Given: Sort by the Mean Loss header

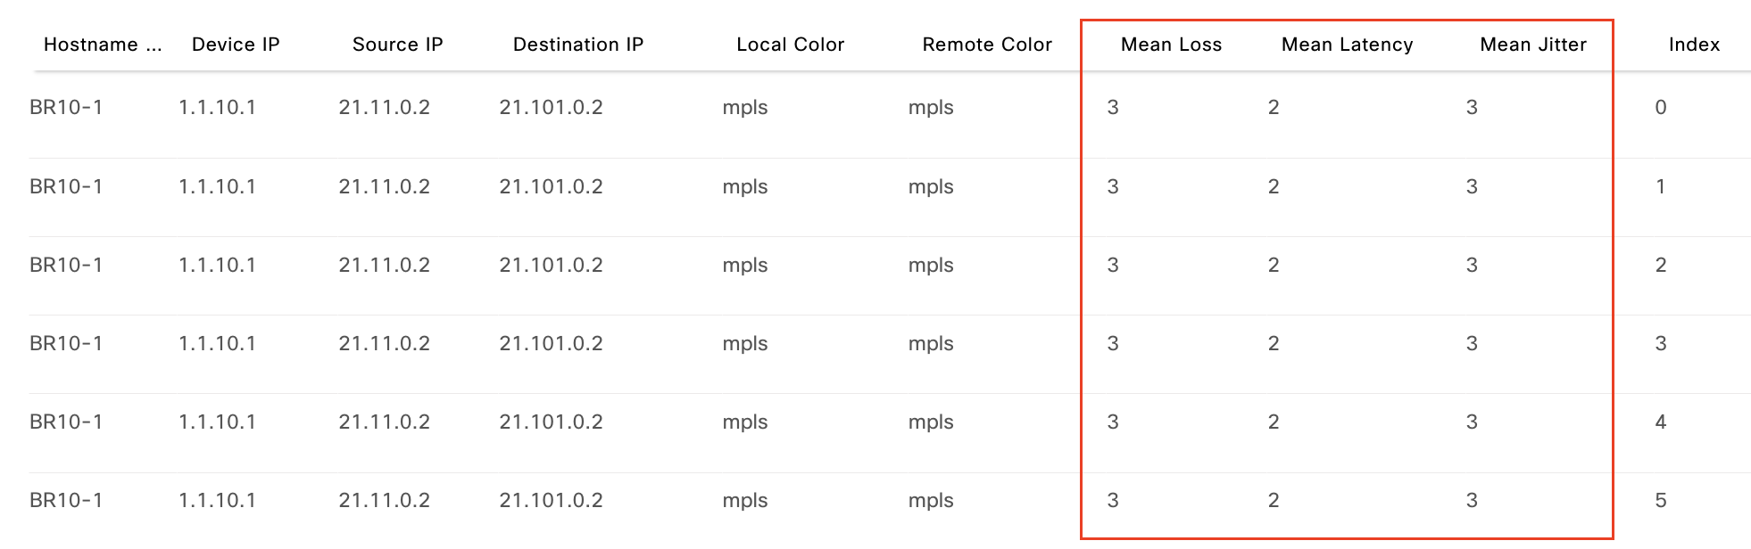Looking at the screenshot, I should 1171,45.
